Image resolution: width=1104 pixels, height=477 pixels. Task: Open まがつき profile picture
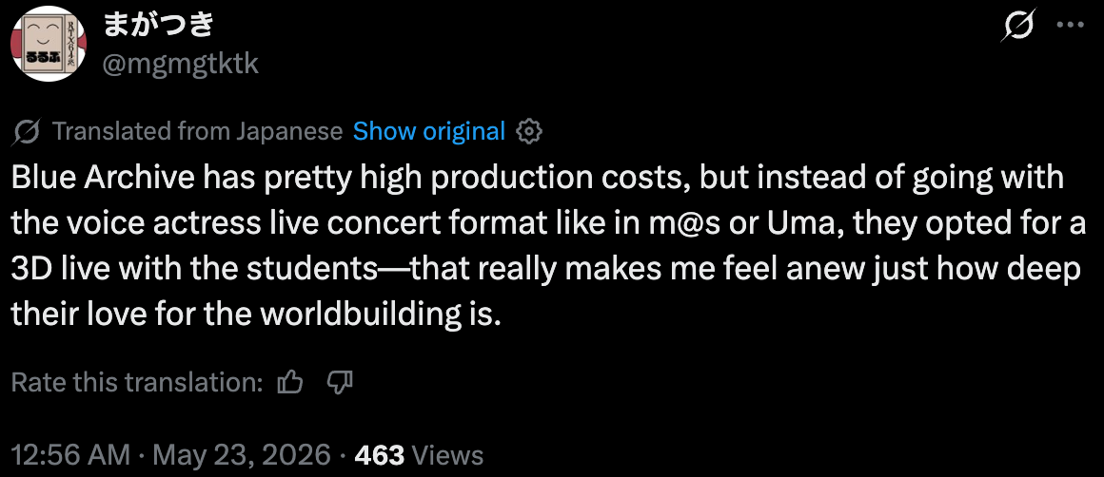tap(48, 46)
